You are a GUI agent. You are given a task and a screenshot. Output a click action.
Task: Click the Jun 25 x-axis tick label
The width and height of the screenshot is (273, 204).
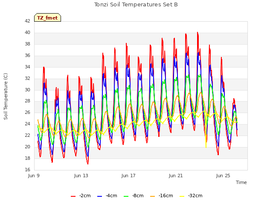click(223, 176)
